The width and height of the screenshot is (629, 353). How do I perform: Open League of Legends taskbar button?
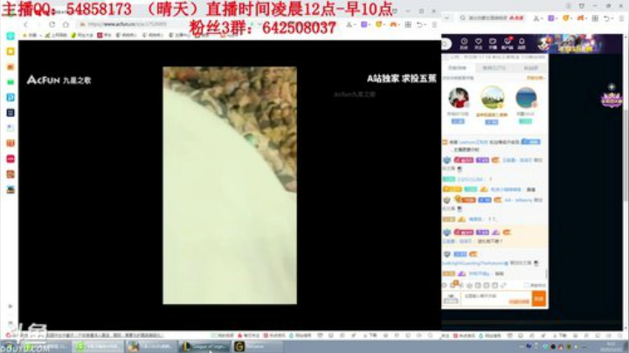click(205, 346)
